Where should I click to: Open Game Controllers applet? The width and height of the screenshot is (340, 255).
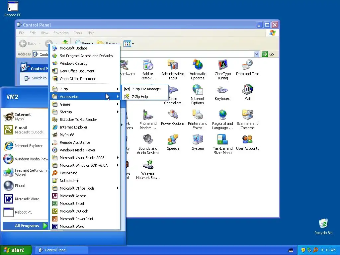(173, 95)
